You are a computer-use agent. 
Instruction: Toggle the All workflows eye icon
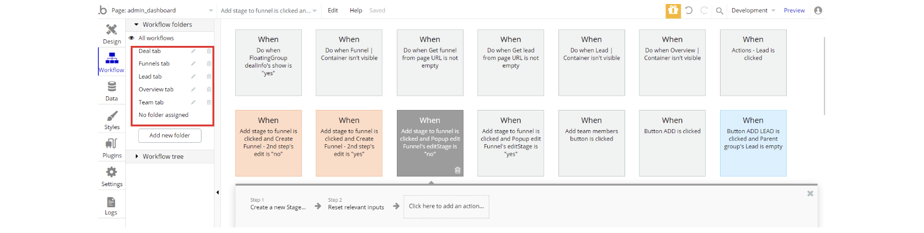[x=132, y=38]
